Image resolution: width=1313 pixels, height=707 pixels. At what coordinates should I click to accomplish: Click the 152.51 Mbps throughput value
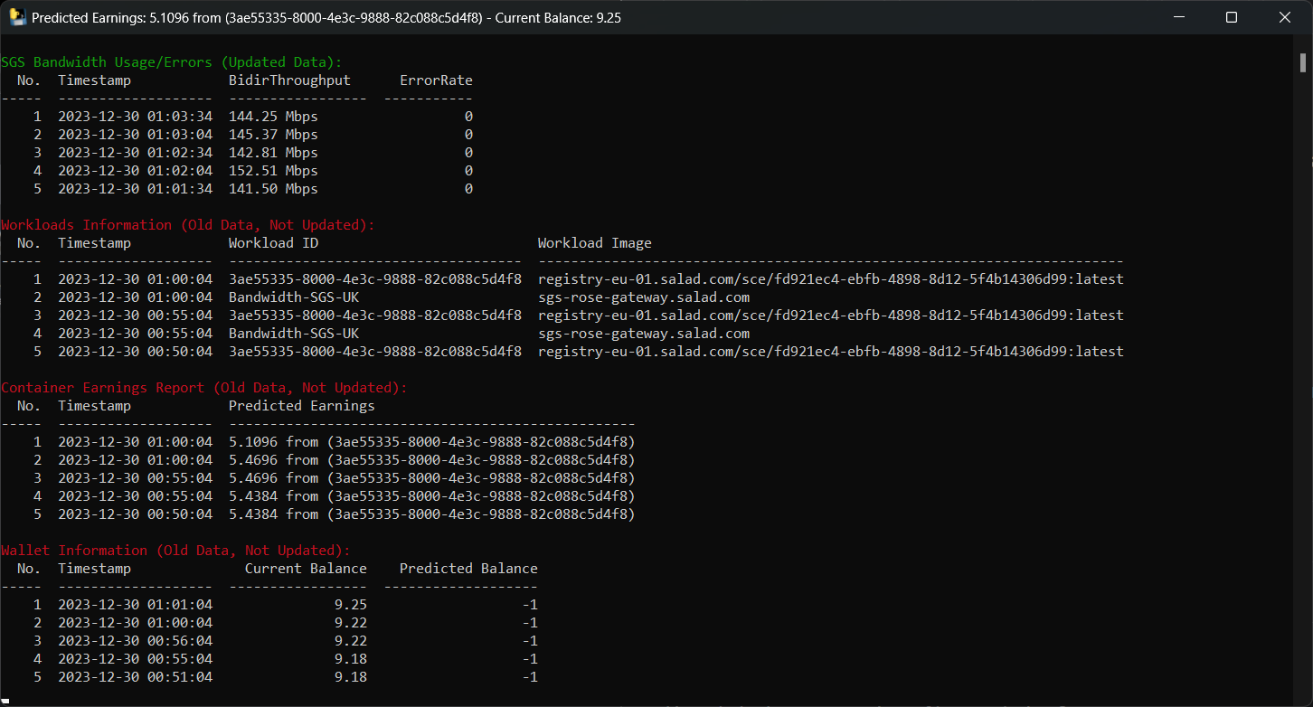(273, 171)
